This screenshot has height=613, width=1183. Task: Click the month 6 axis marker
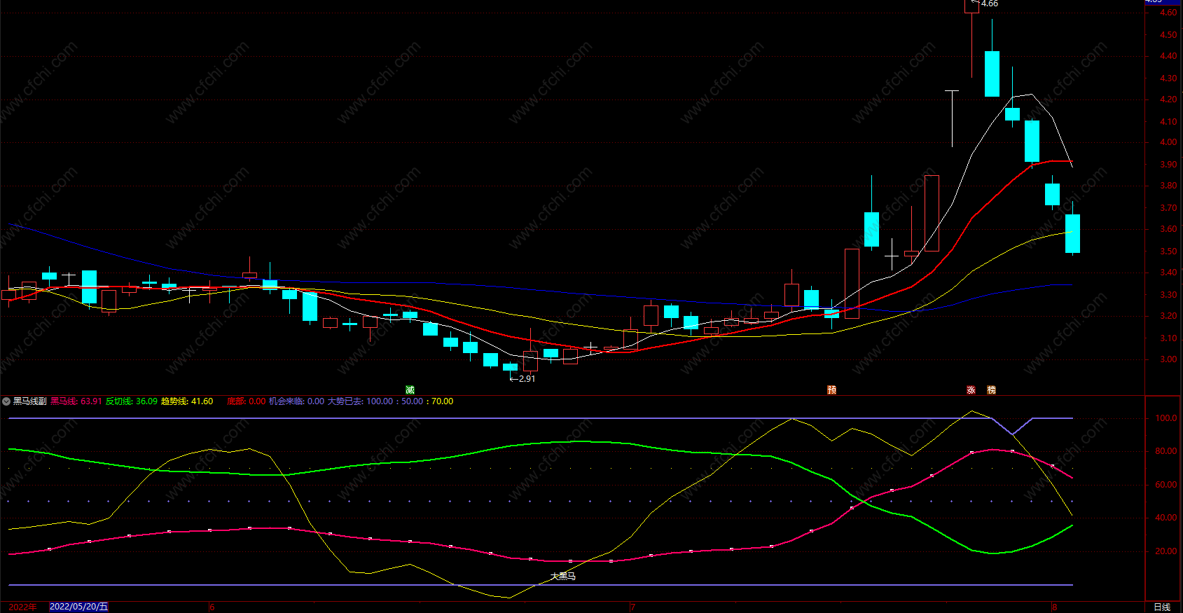click(x=212, y=607)
